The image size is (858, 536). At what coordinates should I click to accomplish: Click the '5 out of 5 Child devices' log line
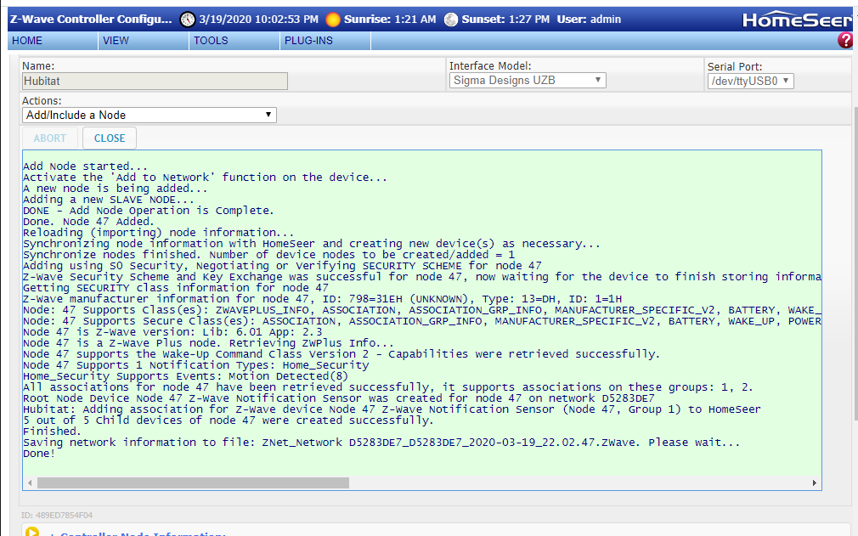[229, 420]
